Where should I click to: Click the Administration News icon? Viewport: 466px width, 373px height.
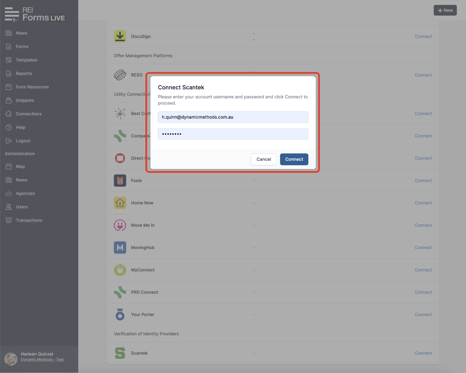9,180
